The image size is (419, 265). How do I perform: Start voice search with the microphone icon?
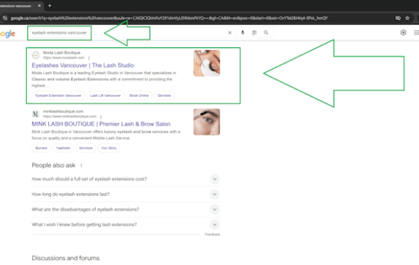242,33
